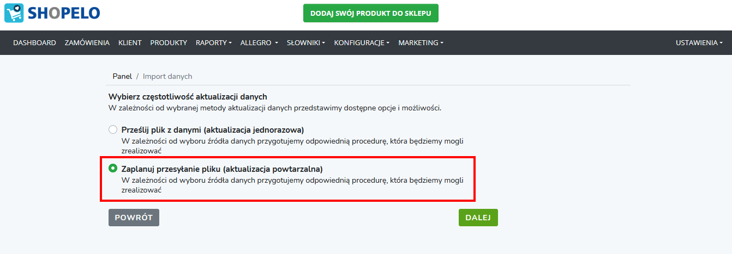Image resolution: width=732 pixels, height=254 pixels.
Task: Go to ZAMÓWIENIA in the navigation bar
Action: [87, 42]
